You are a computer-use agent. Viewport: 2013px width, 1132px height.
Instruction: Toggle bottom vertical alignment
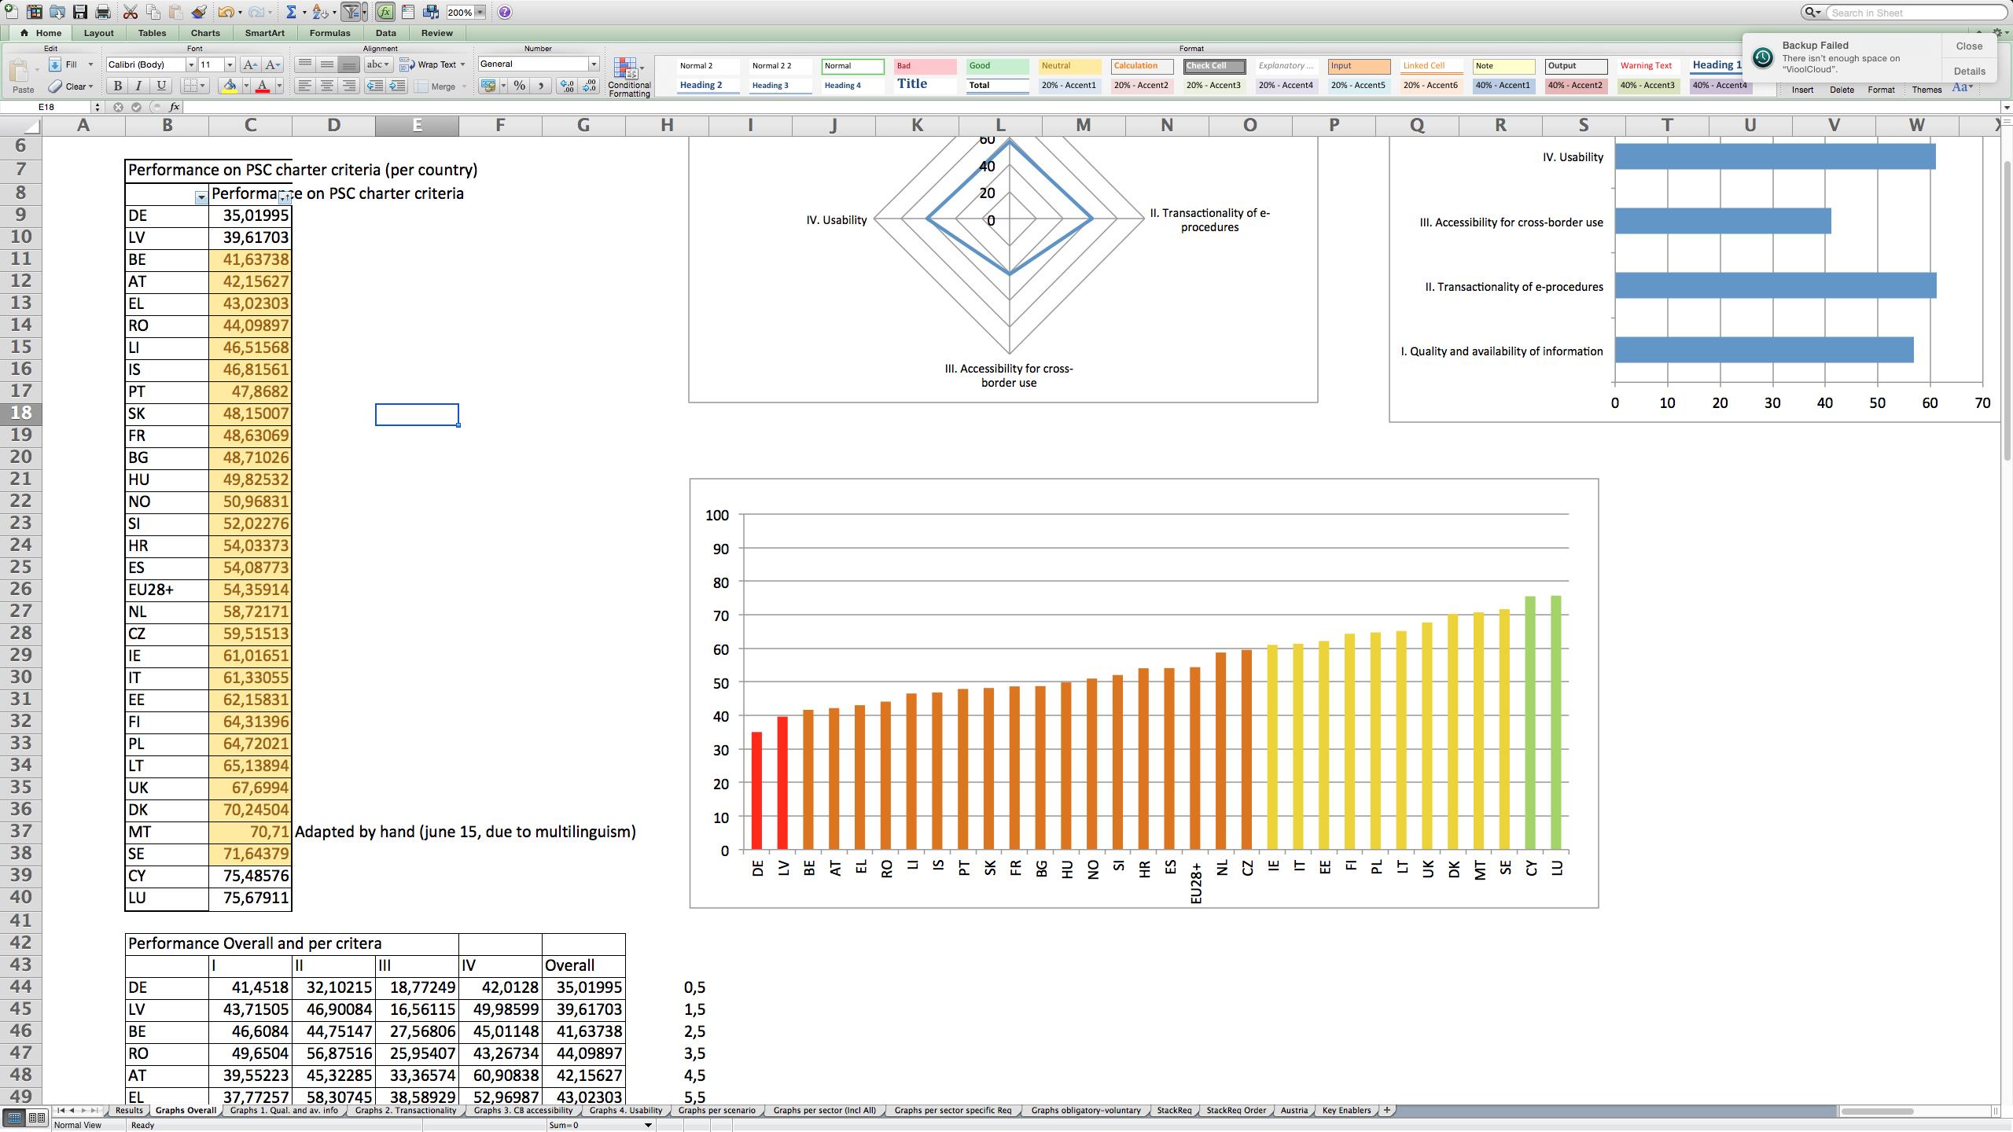[349, 64]
